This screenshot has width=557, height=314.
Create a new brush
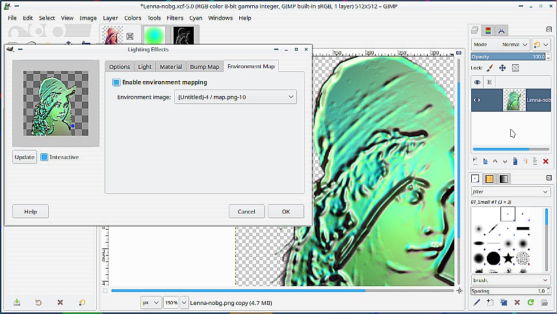click(490, 302)
